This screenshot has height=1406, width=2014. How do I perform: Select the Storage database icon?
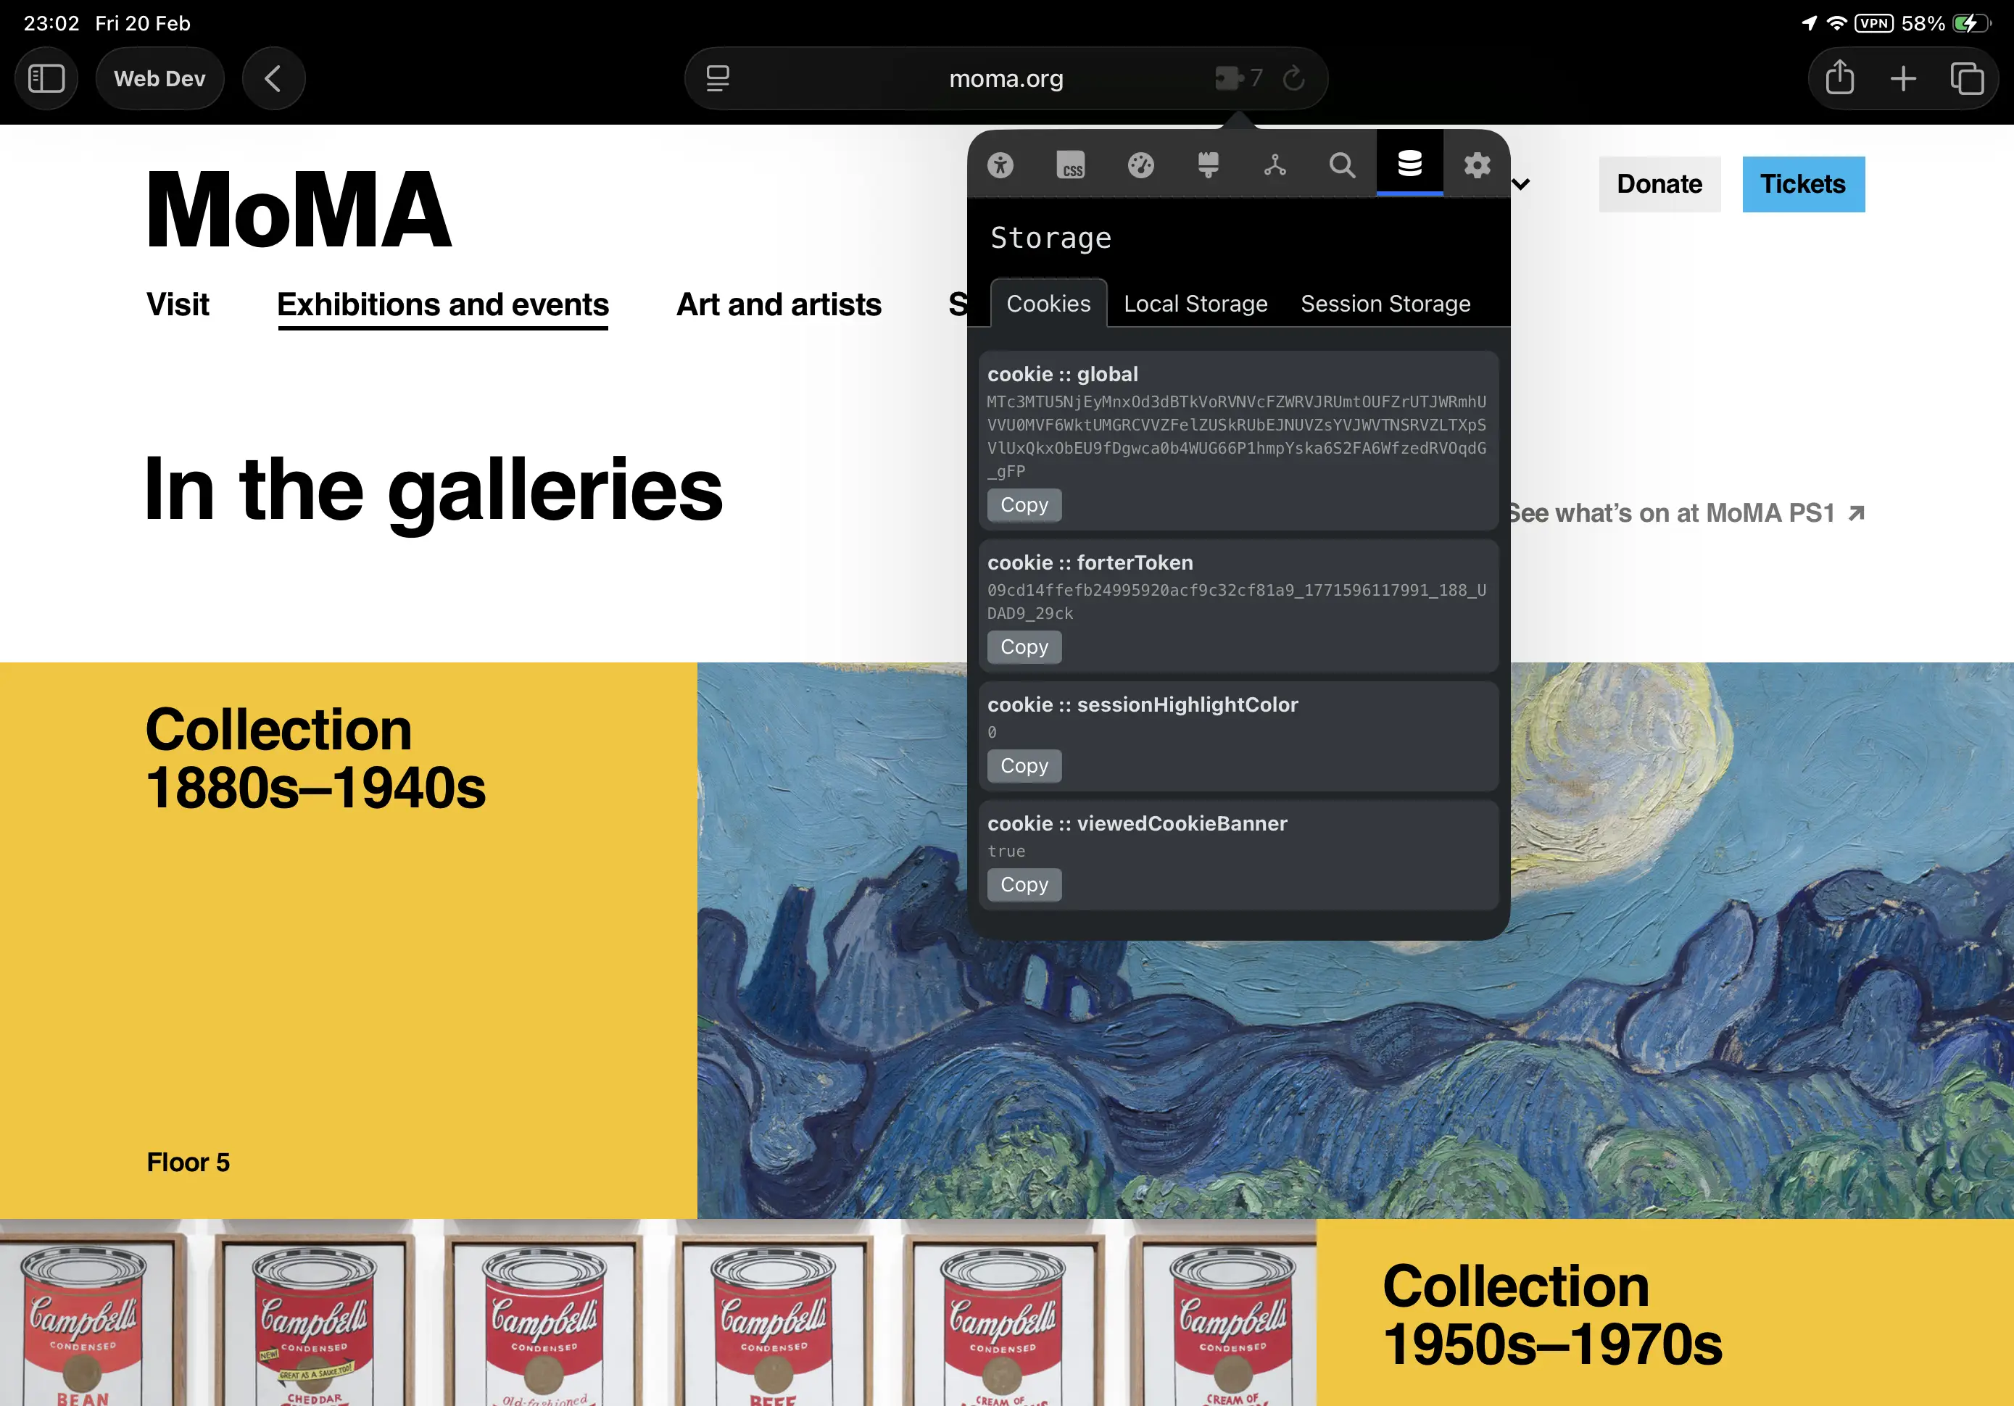1409,165
